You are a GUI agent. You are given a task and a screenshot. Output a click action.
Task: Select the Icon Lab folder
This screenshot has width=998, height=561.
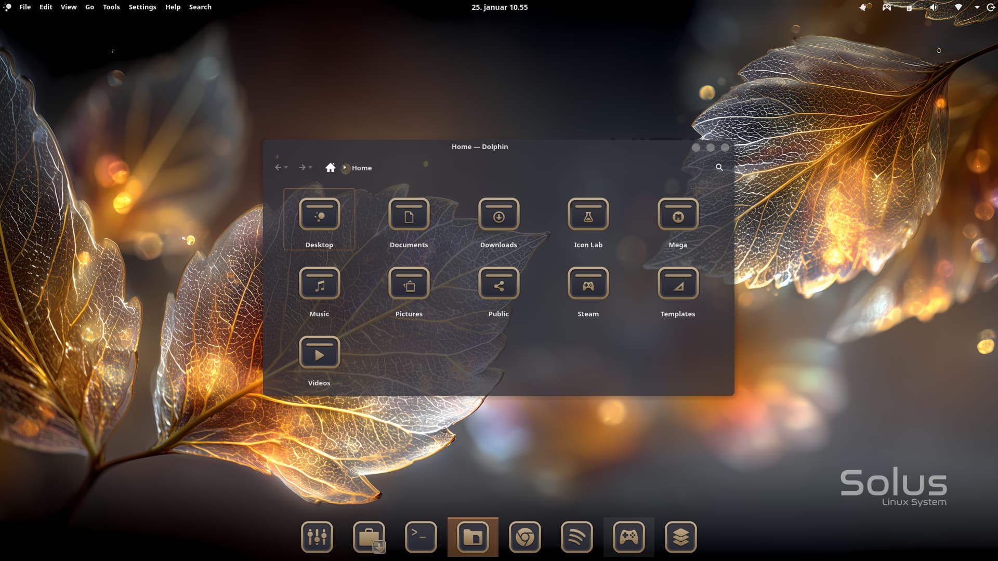pyautogui.click(x=588, y=214)
